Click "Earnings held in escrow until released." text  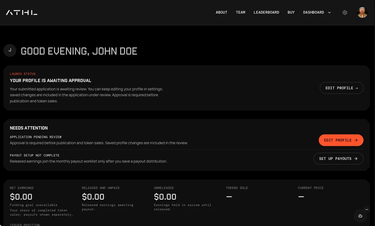(x=183, y=207)
